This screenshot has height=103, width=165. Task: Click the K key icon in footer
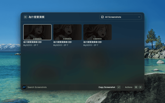click(140, 87)
